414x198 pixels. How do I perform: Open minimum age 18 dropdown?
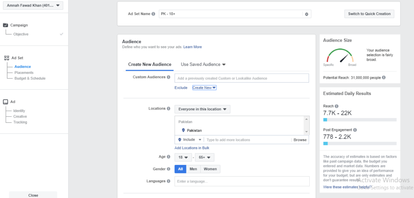pyautogui.click(x=183, y=157)
